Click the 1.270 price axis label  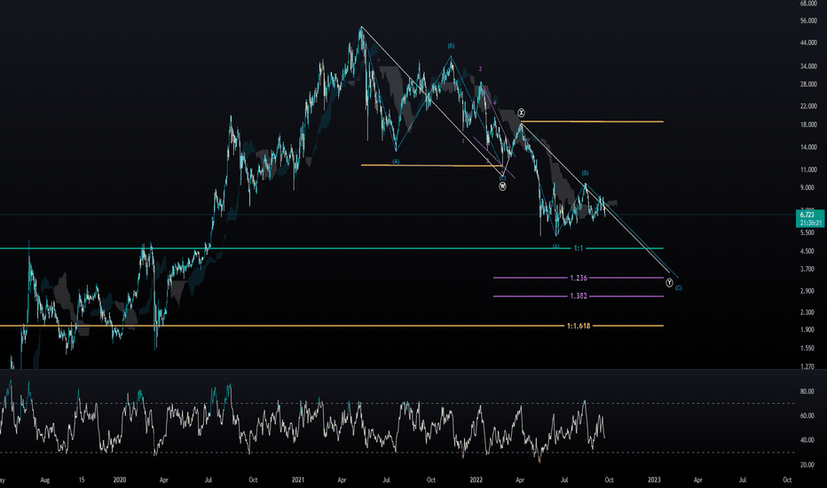(x=807, y=366)
